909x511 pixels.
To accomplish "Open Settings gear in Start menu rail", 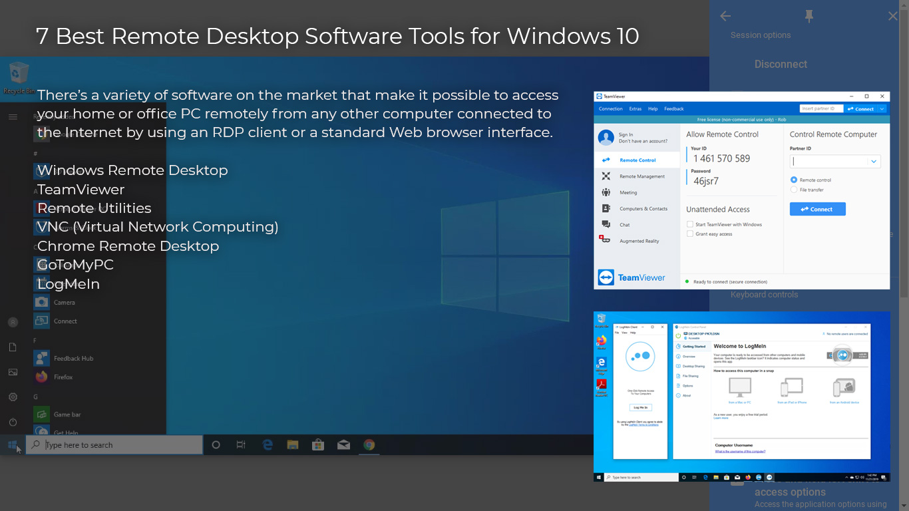I will pos(13,397).
